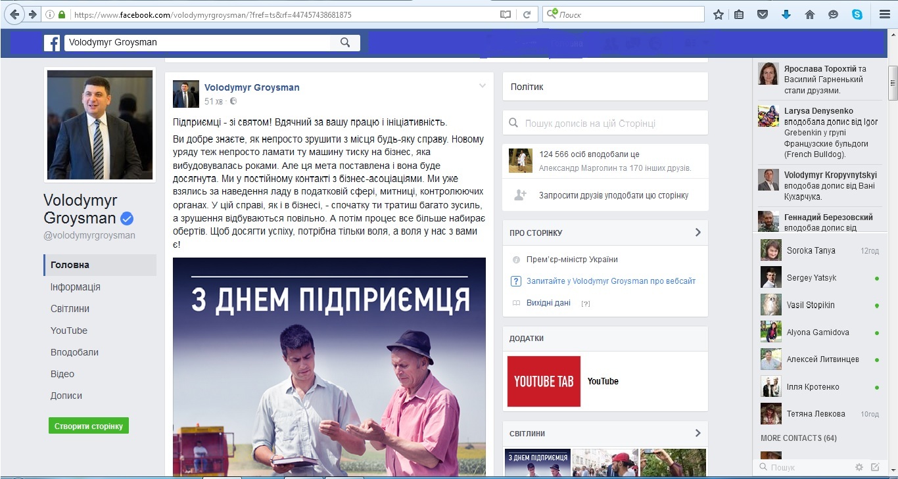Click the magnifier button in Facebook search

345,43
